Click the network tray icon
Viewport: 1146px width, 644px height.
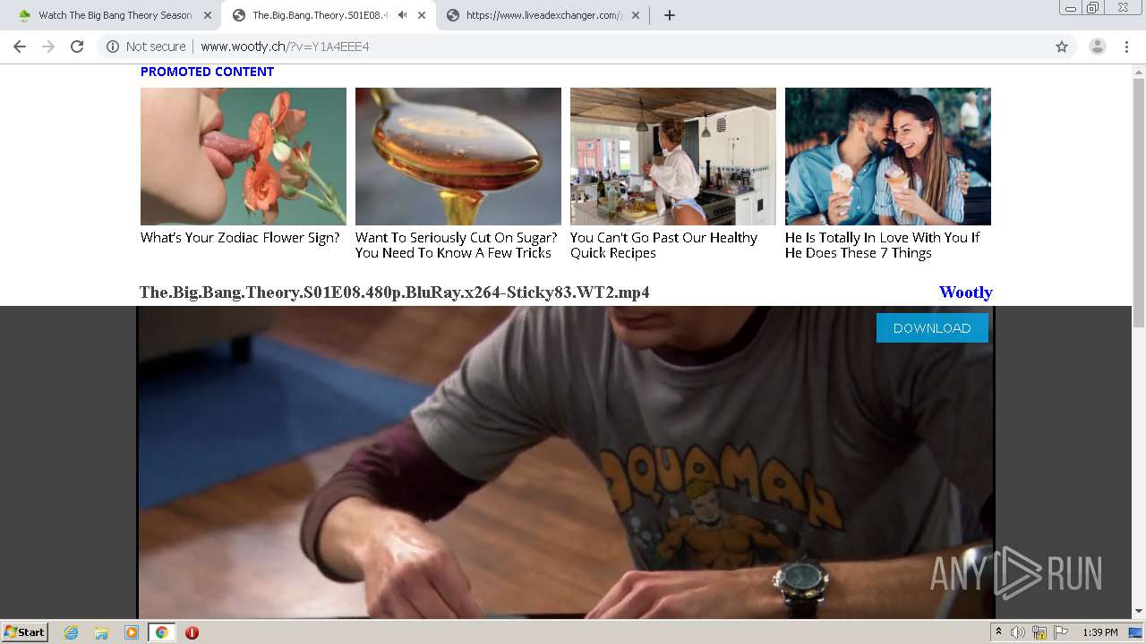[x=1039, y=632]
